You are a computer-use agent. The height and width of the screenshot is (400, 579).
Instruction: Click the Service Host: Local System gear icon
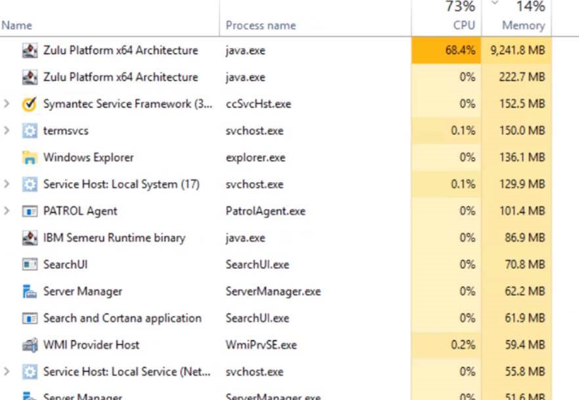pos(30,184)
